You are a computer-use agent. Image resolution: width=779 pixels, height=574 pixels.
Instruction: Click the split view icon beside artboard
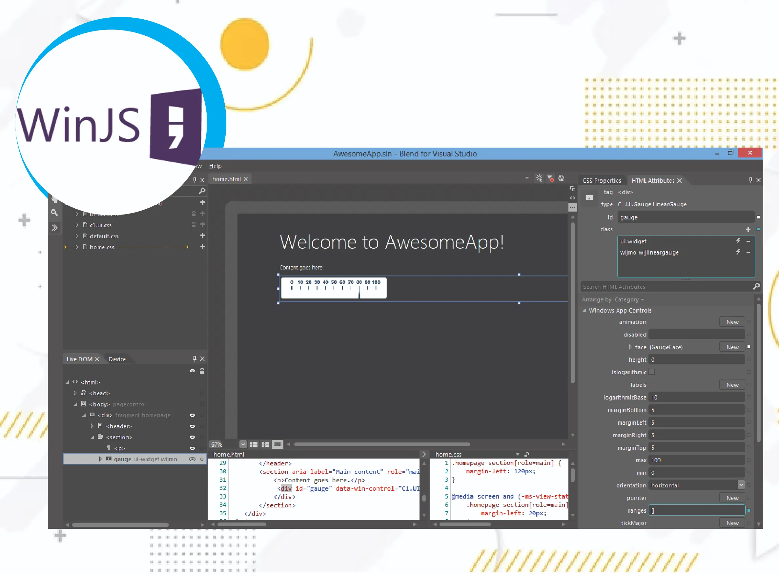pos(573,207)
